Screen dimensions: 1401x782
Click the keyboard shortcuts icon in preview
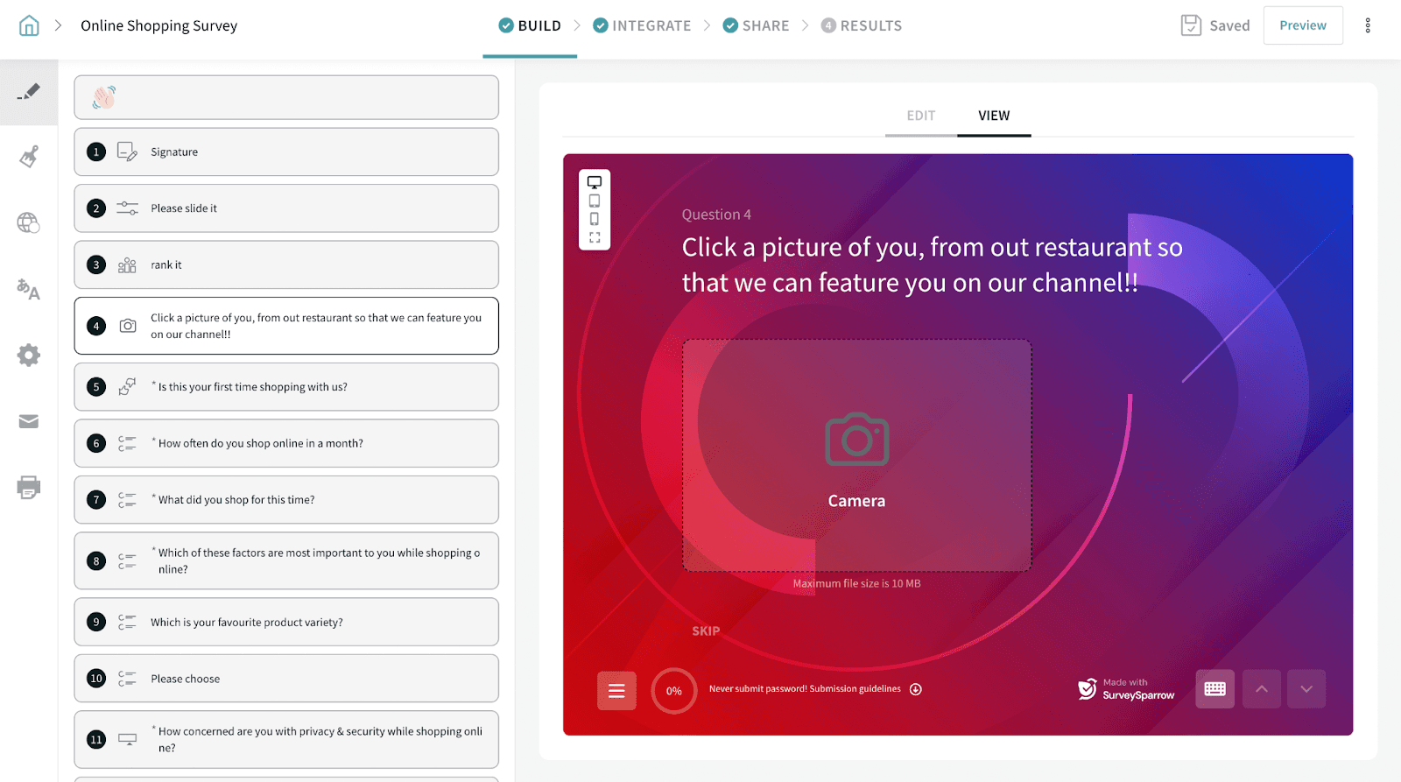coord(1214,689)
